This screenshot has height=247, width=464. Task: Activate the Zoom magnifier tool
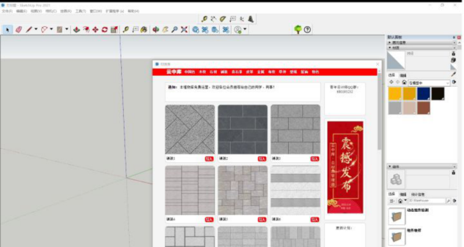point(175,30)
